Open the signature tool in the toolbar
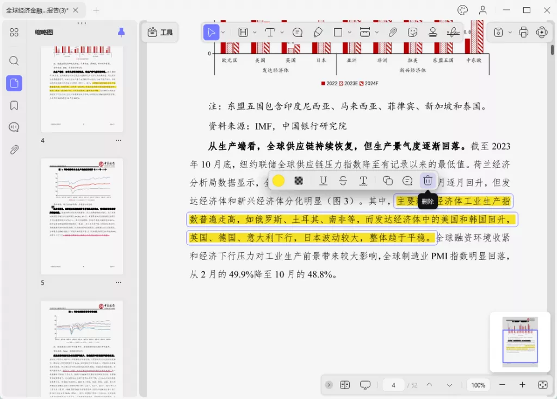 point(453,32)
